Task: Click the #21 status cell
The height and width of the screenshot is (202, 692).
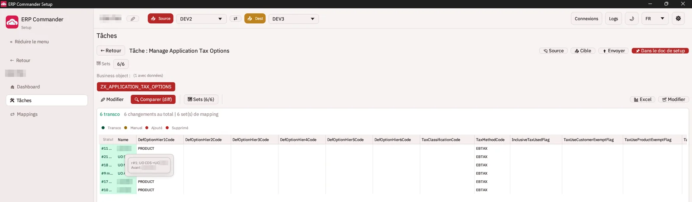Action: 107,157
